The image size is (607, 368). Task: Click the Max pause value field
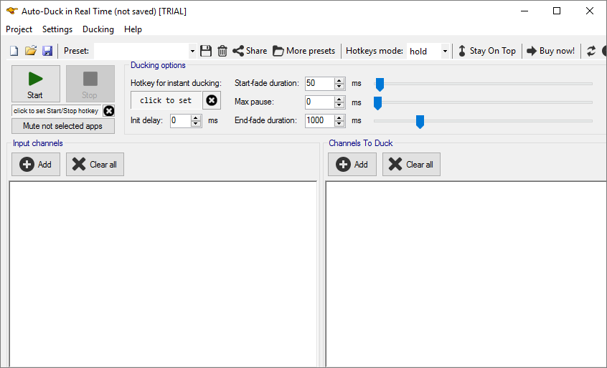tap(319, 102)
